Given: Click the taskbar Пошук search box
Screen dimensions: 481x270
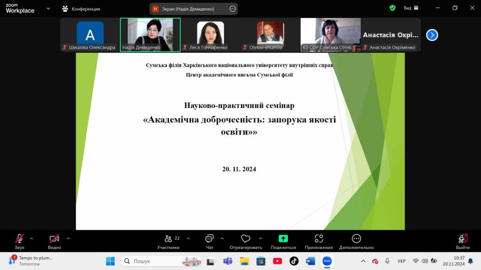Looking at the screenshot, I should point(161,261).
